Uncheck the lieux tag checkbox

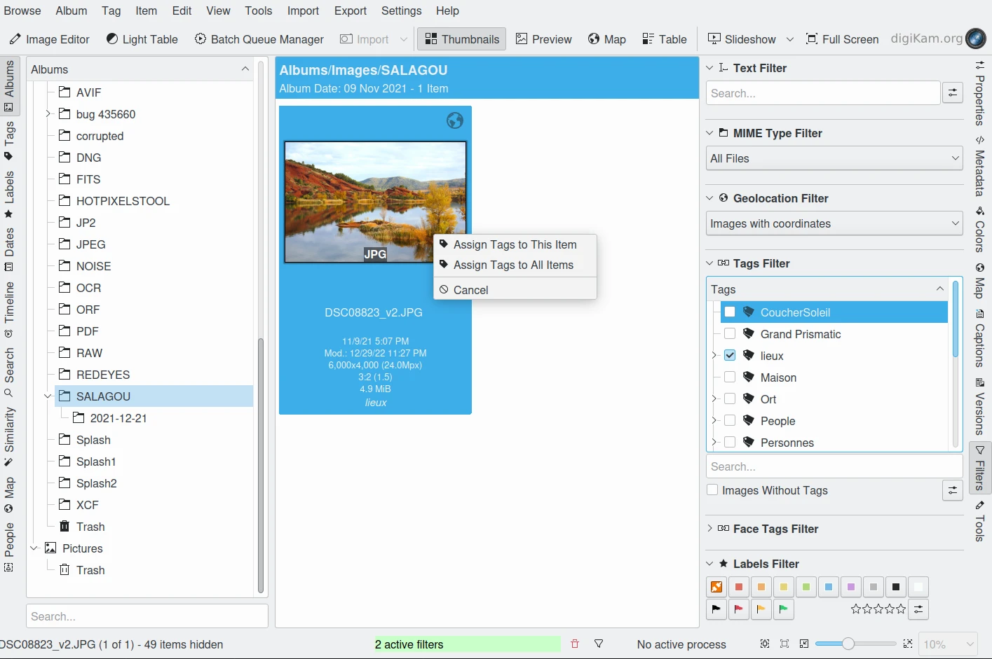(730, 356)
